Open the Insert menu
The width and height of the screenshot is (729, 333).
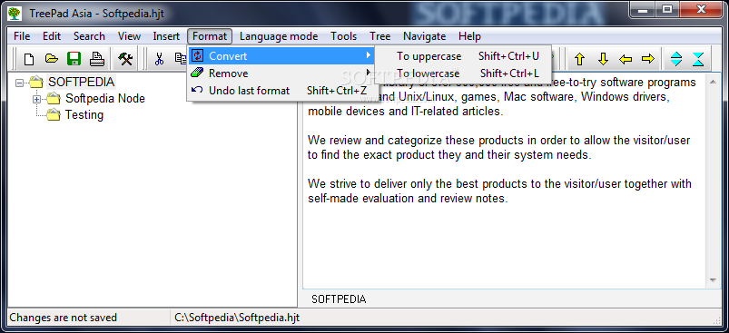166,36
